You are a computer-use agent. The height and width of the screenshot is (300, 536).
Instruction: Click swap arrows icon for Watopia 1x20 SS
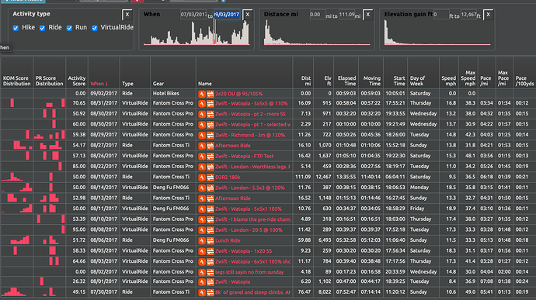click(x=210, y=251)
